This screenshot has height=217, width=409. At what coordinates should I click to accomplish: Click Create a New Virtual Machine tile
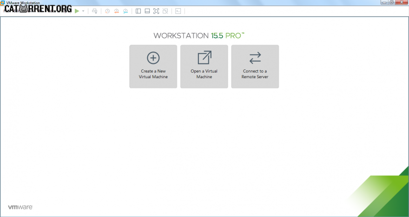click(x=153, y=67)
